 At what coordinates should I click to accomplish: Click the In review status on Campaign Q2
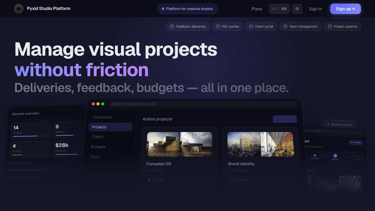pyautogui.click(x=157, y=180)
